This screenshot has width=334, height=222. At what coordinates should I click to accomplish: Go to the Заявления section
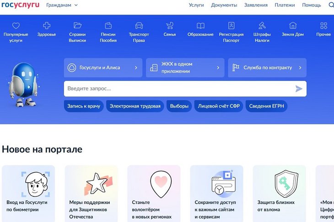coord(256,5)
